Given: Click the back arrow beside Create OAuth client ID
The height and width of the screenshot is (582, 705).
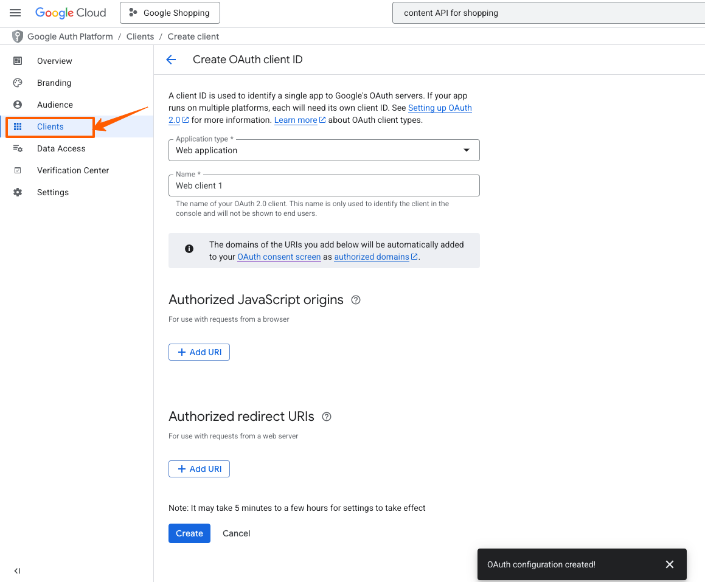Looking at the screenshot, I should pos(171,60).
